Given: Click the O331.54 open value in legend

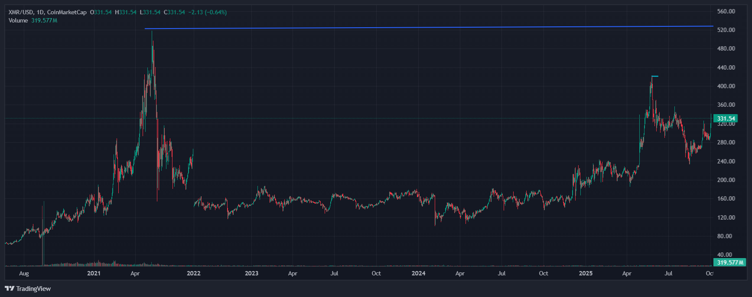Looking at the screenshot, I should 101,12.
